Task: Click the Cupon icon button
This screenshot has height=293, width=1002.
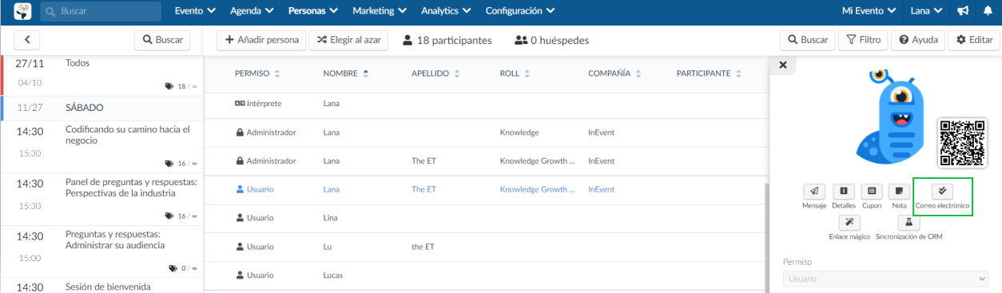Action: coord(872,192)
